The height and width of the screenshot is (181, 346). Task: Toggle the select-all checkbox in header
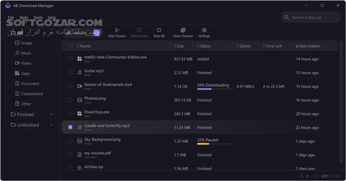point(70,46)
